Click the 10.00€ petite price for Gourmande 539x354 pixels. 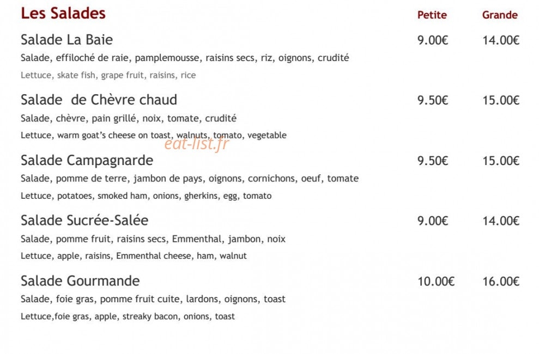tap(436, 282)
